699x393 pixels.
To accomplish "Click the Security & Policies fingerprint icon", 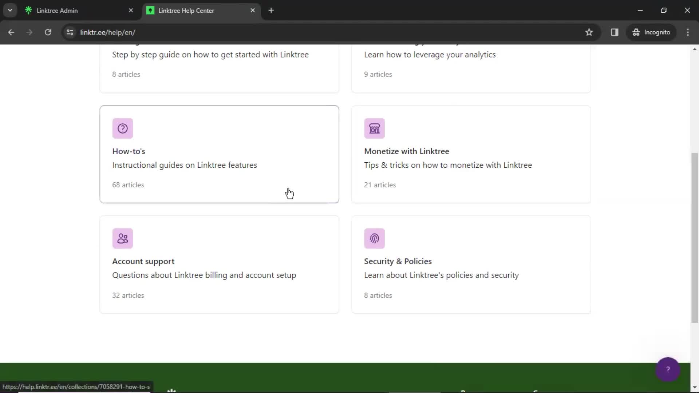I will [374, 238].
